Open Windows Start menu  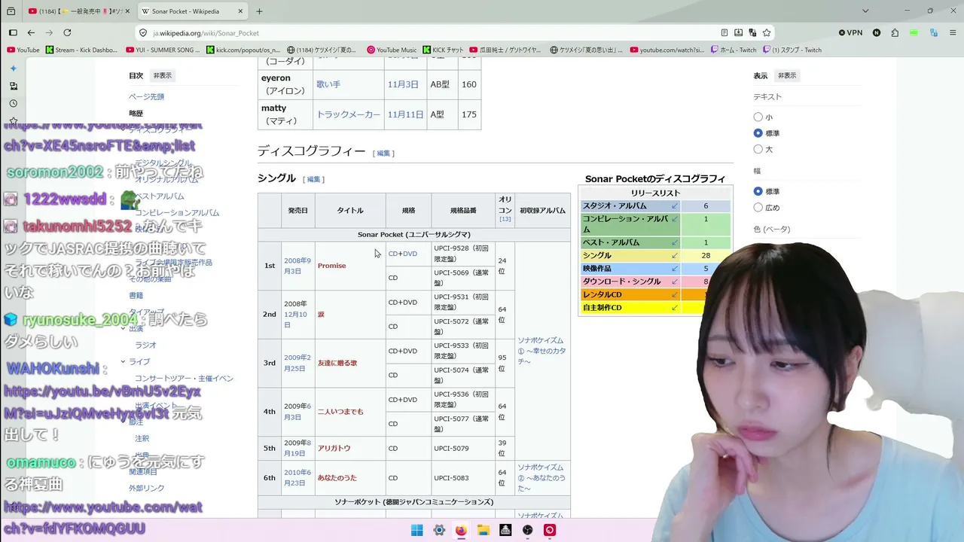pos(416,530)
